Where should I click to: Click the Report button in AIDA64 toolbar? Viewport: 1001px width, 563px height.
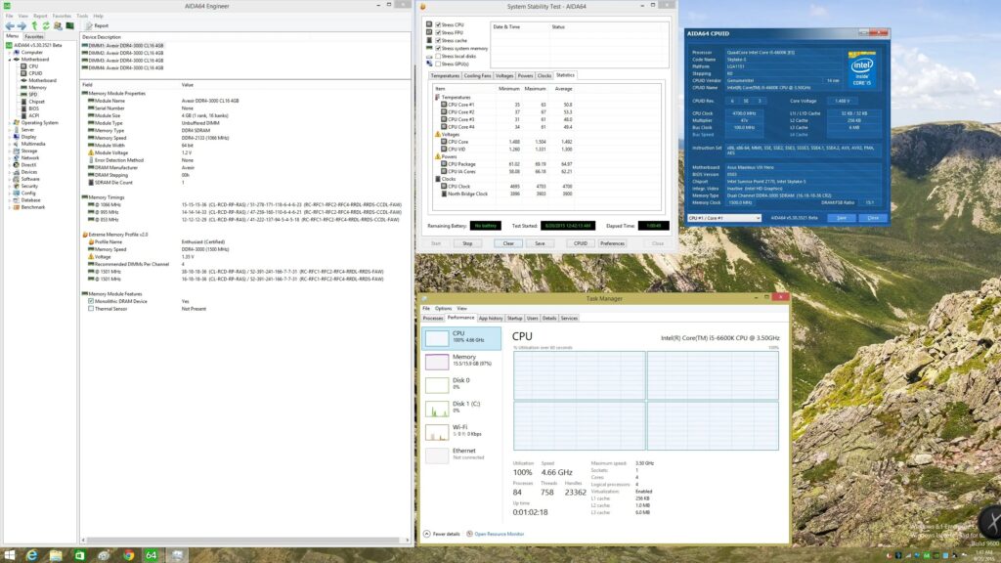pos(97,25)
